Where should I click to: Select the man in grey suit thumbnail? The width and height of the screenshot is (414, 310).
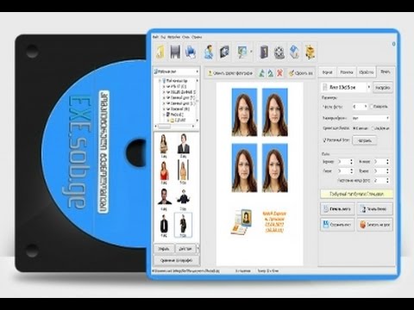click(183, 145)
